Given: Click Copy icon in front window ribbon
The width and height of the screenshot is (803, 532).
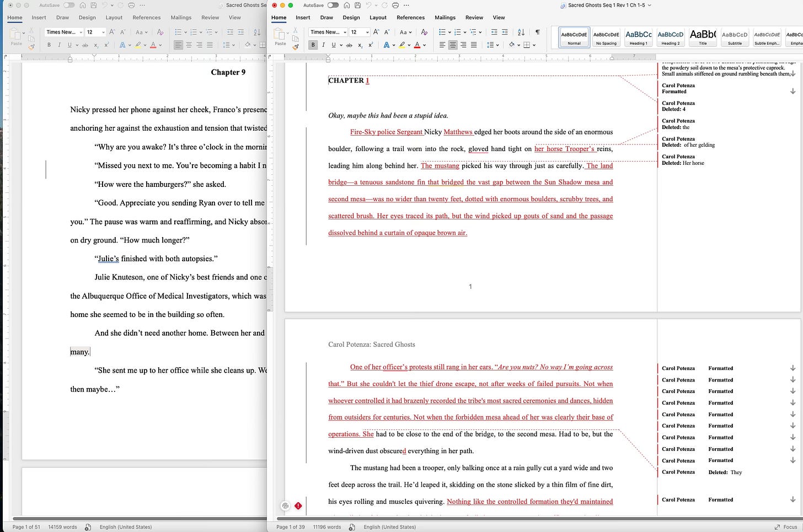Looking at the screenshot, I should [296, 38].
